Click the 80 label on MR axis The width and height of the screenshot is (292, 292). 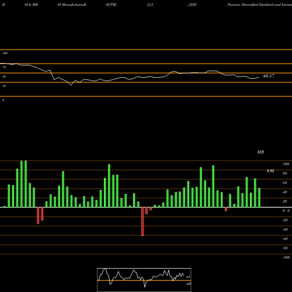click(x=285, y=173)
